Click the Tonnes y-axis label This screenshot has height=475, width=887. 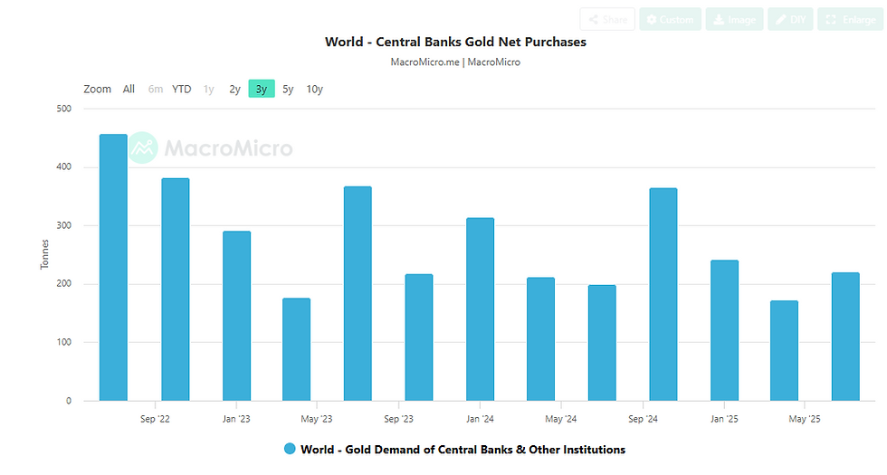click(x=44, y=254)
